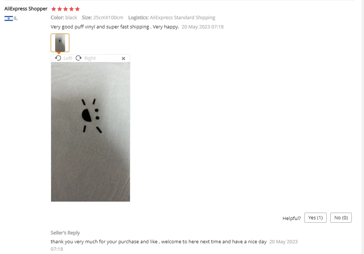Click the 'Color: black' attribute
Screen dimensions: 364x254
point(64,18)
